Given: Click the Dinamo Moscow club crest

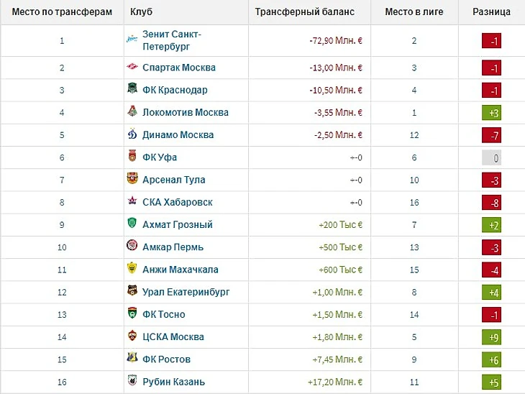Looking at the screenshot, I should click(x=132, y=134).
